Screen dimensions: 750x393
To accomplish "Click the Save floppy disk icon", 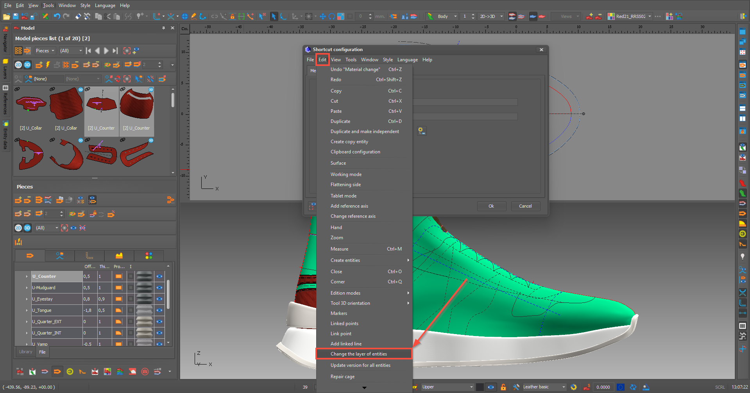I will tap(16, 16).
